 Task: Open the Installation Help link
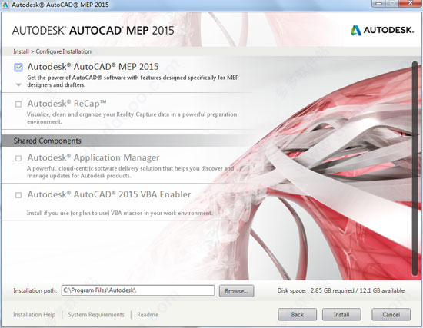(x=35, y=314)
